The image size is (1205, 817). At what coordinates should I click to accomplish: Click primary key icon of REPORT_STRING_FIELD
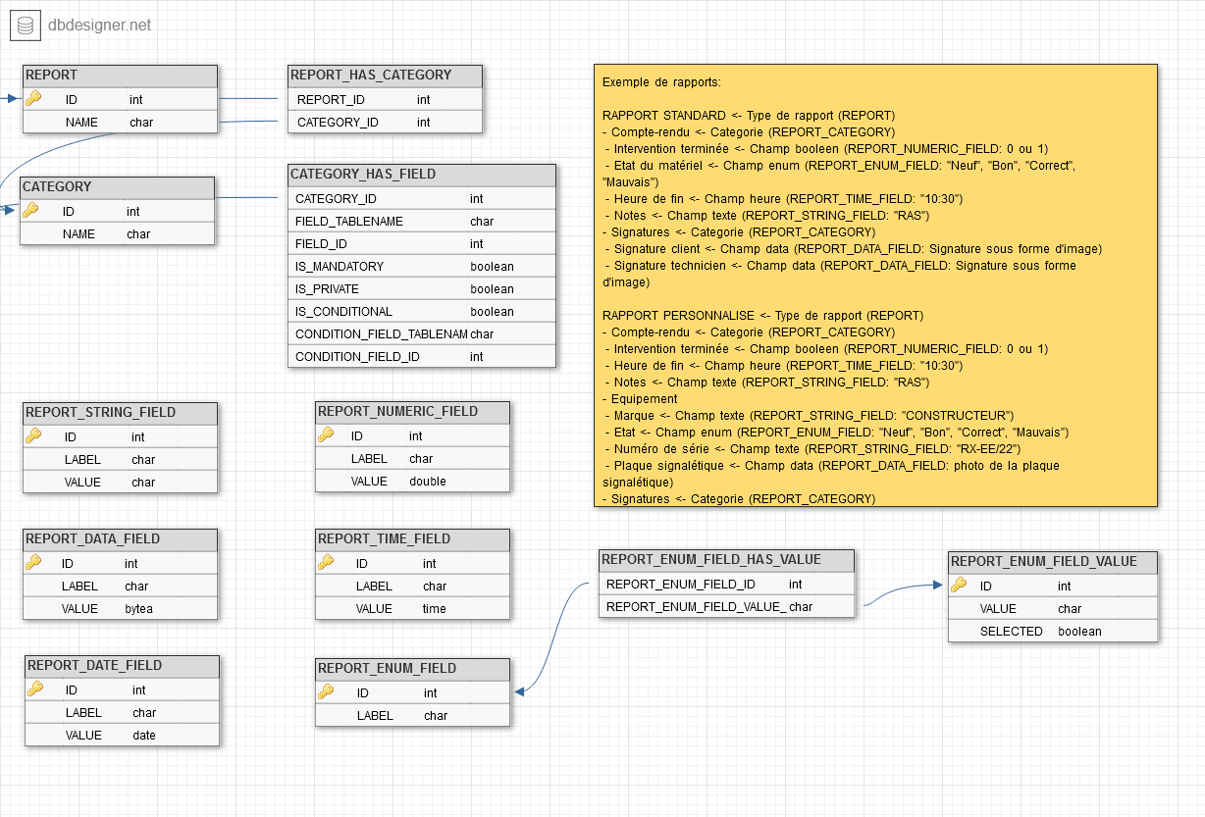32,436
